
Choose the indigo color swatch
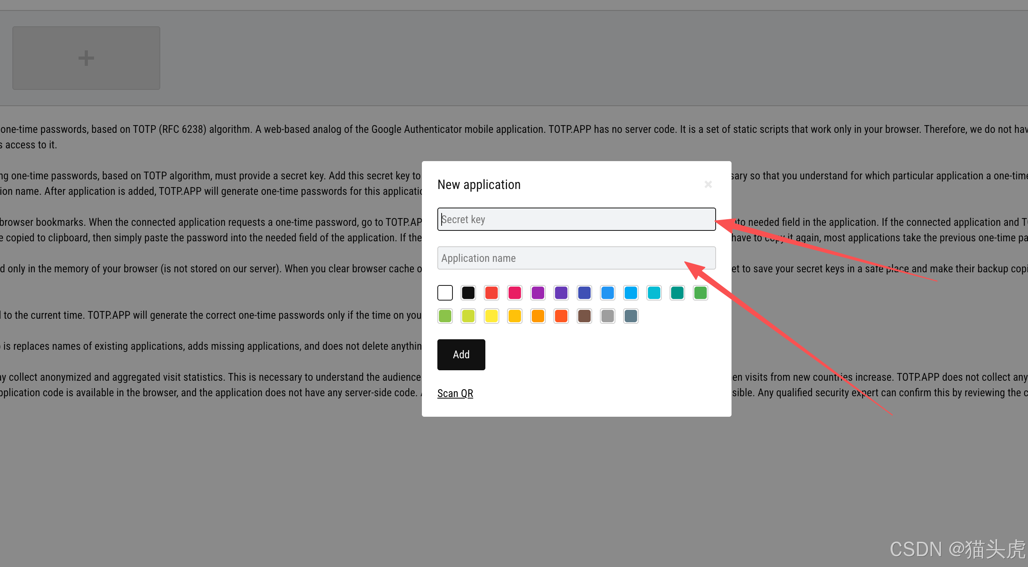(584, 293)
